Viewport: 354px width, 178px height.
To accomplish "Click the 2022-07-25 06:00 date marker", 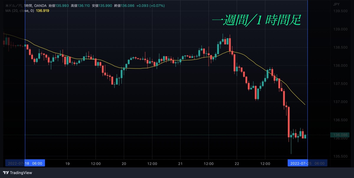I will (307, 163).
